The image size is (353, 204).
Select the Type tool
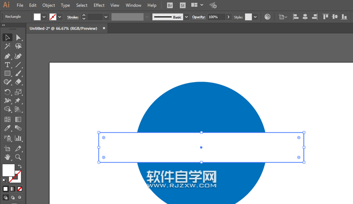click(x=8, y=65)
